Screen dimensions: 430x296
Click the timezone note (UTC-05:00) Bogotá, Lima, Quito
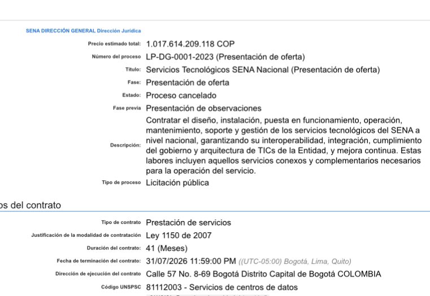point(295,262)
